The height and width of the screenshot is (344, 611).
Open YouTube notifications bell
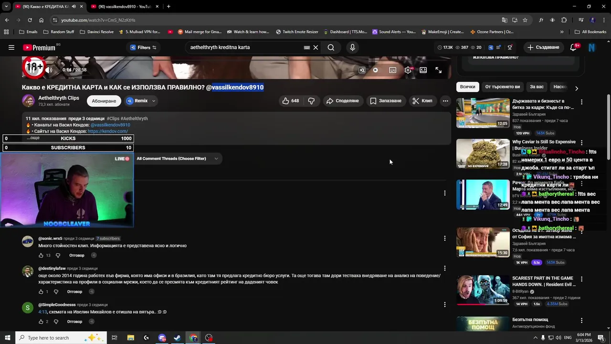574,47
